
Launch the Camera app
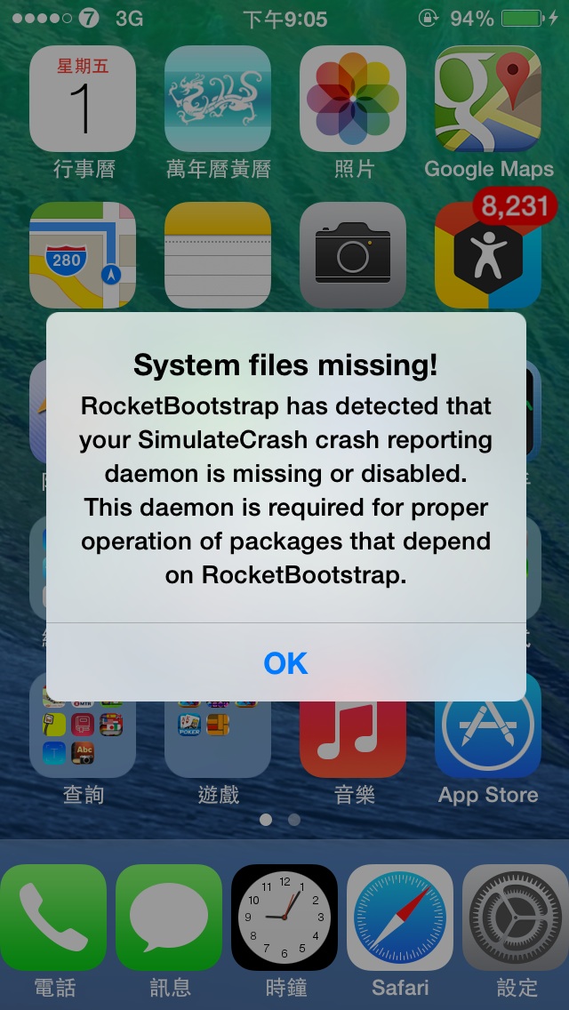(x=352, y=255)
